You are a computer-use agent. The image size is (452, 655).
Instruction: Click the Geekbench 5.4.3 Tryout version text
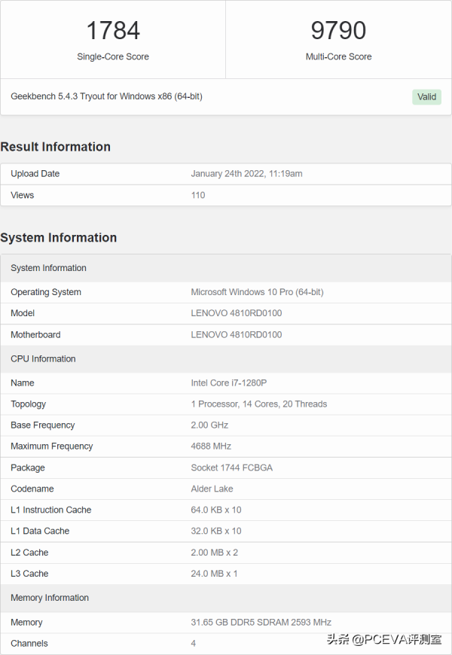click(107, 96)
